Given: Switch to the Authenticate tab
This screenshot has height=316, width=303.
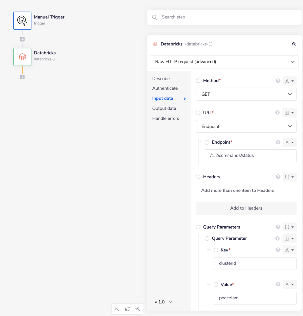Looking at the screenshot, I should click(x=165, y=88).
